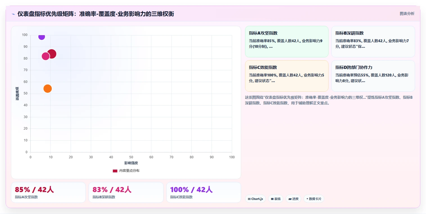The image size is (426, 214).
Task: Click the 100% / 42人 stat value
Action: click(191, 190)
